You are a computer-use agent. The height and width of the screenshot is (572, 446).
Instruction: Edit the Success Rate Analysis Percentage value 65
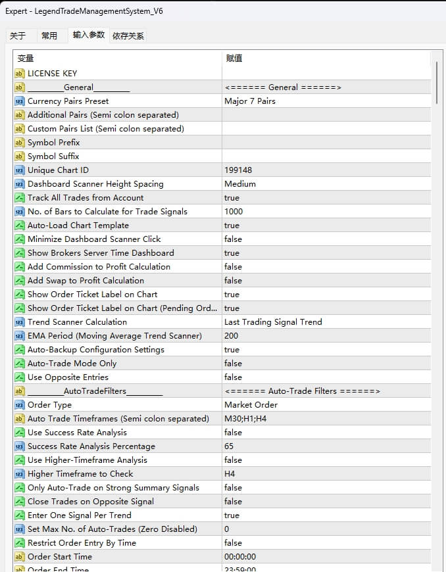pos(326,446)
